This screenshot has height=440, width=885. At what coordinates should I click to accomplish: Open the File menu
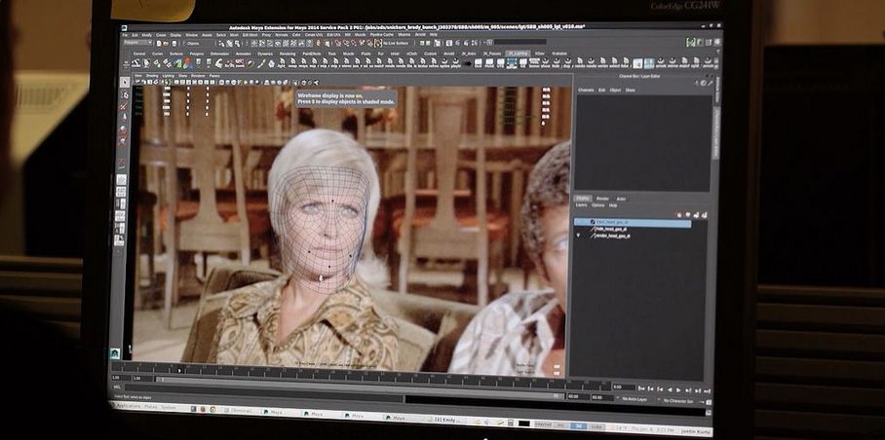click(x=125, y=35)
